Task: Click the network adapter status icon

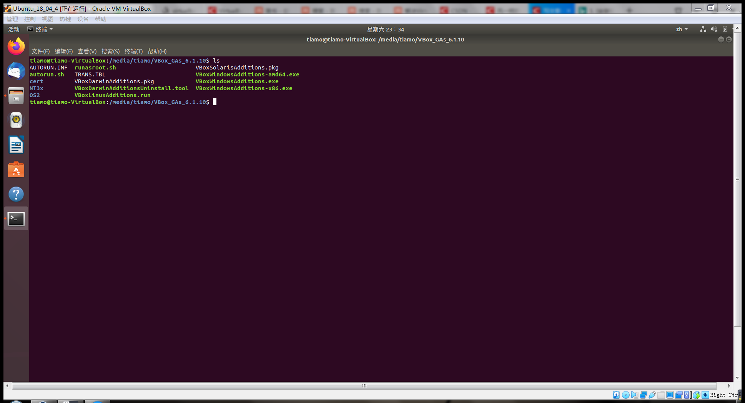Action: coord(644,395)
